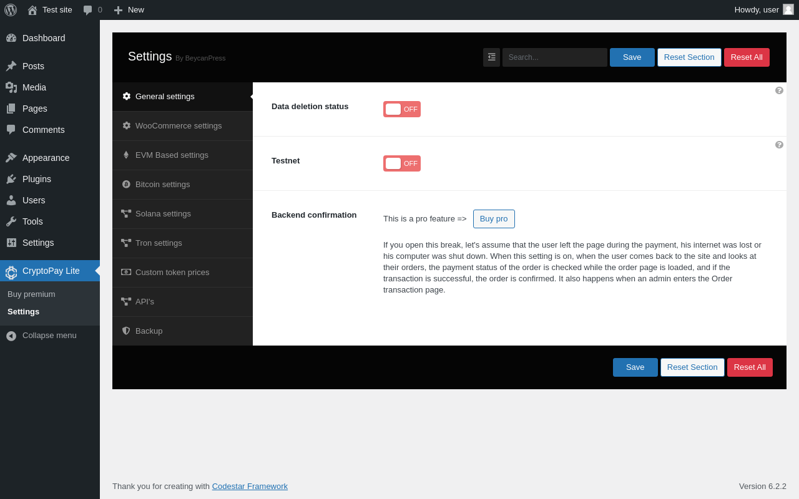This screenshot has width=799, height=499.
Task: Click the top Reset All button
Action: 747,57
